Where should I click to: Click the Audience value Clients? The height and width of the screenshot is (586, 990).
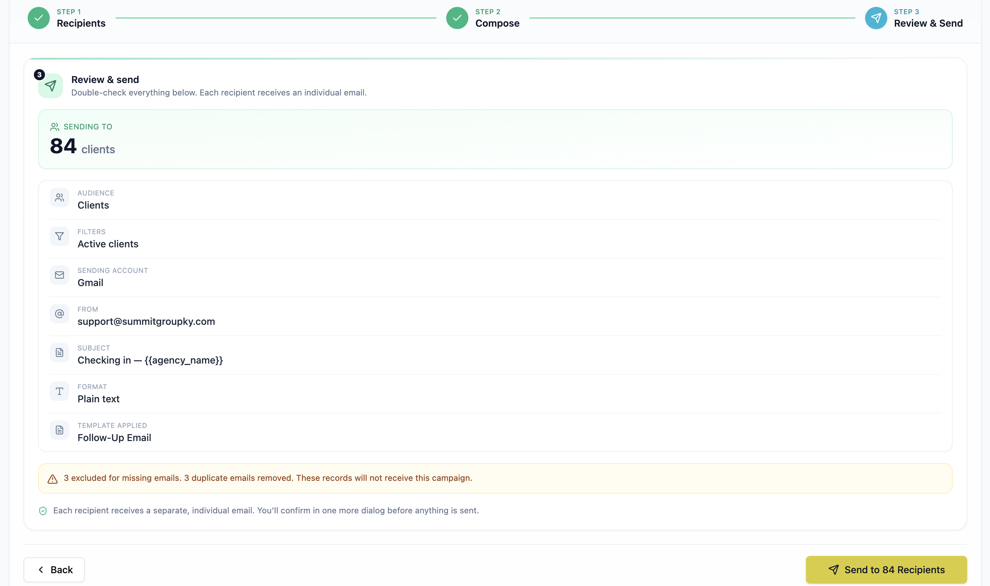[93, 205]
